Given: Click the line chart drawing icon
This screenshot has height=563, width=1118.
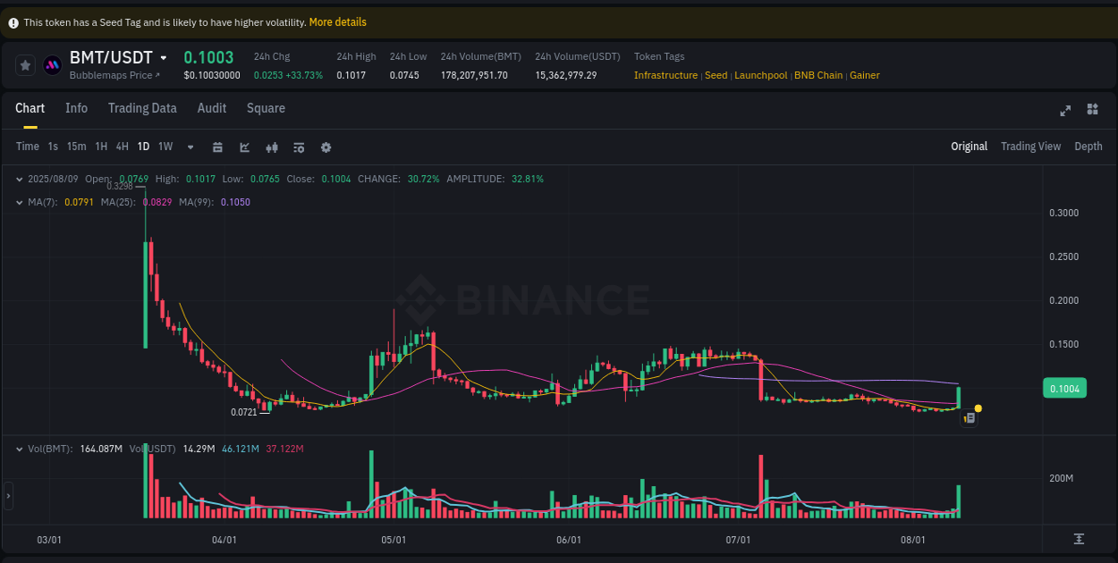Looking at the screenshot, I should pyautogui.click(x=244, y=147).
